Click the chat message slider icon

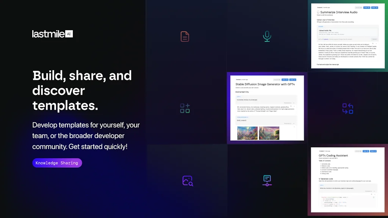pyautogui.click(x=267, y=181)
